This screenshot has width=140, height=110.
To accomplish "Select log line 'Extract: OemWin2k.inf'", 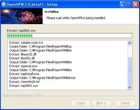I will [x=24, y=82].
